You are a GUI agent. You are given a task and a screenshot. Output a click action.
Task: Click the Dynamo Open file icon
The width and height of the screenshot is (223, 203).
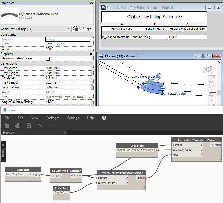tap(18, 126)
